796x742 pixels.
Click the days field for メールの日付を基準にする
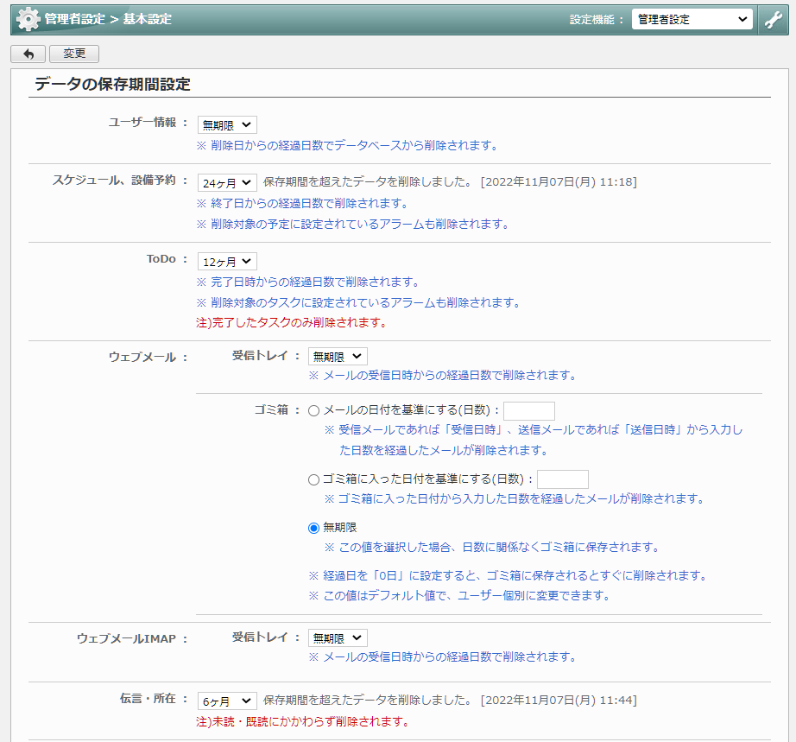tap(528, 410)
